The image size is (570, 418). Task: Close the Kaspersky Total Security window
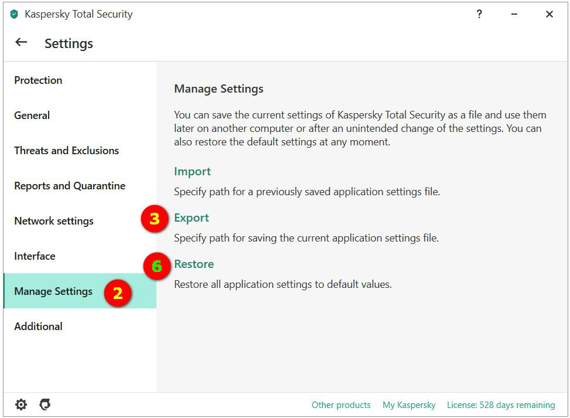coord(549,14)
